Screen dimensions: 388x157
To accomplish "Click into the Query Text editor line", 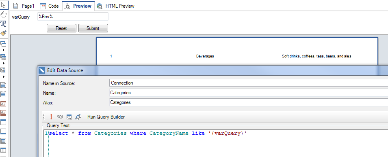I will click(x=148, y=134).
